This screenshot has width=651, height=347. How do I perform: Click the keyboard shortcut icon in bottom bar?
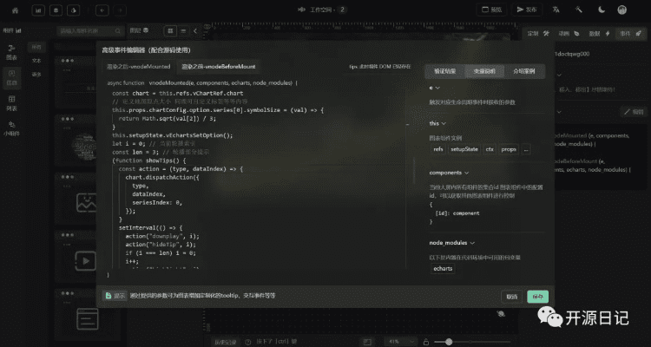[x=367, y=342]
